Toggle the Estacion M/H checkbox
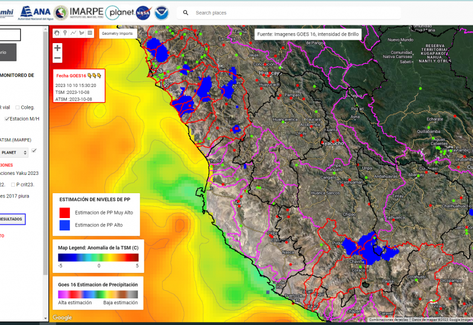This screenshot has width=473, height=325. pyautogui.click(x=7, y=118)
